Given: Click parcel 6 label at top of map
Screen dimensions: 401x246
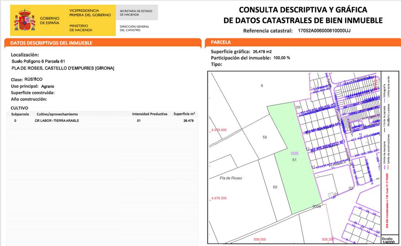Looking at the screenshot, I should tap(262, 85).
